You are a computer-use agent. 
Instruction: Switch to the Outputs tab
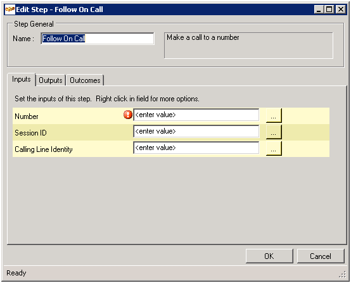click(50, 80)
